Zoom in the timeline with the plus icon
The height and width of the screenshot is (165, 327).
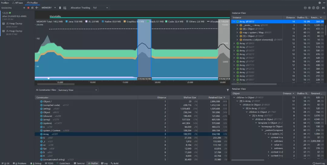pyautogui.click(x=309, y=8)
